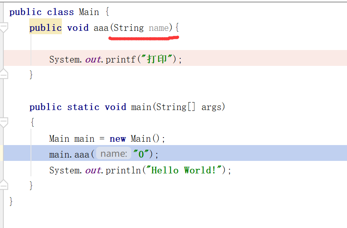Click italic 'out' in the println line

[93, 170]
